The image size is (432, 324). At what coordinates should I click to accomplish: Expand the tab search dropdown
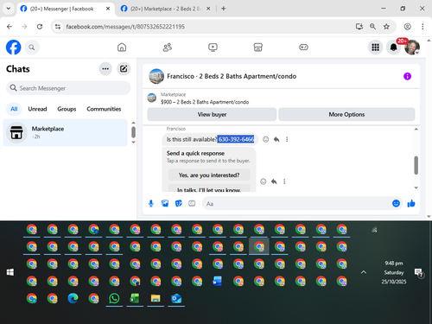(x=9, y=9)
